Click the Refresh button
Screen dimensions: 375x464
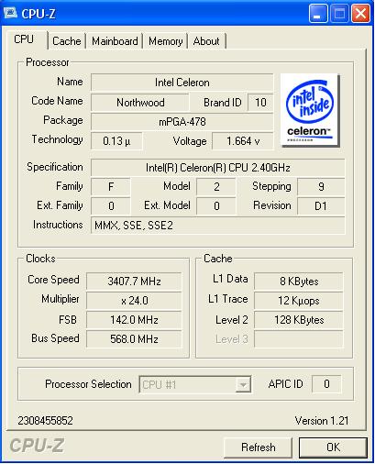point(259,447)
